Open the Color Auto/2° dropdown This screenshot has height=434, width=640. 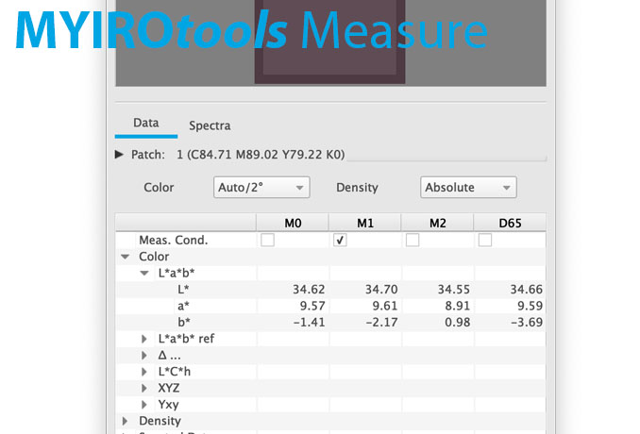tap(261, 187)
